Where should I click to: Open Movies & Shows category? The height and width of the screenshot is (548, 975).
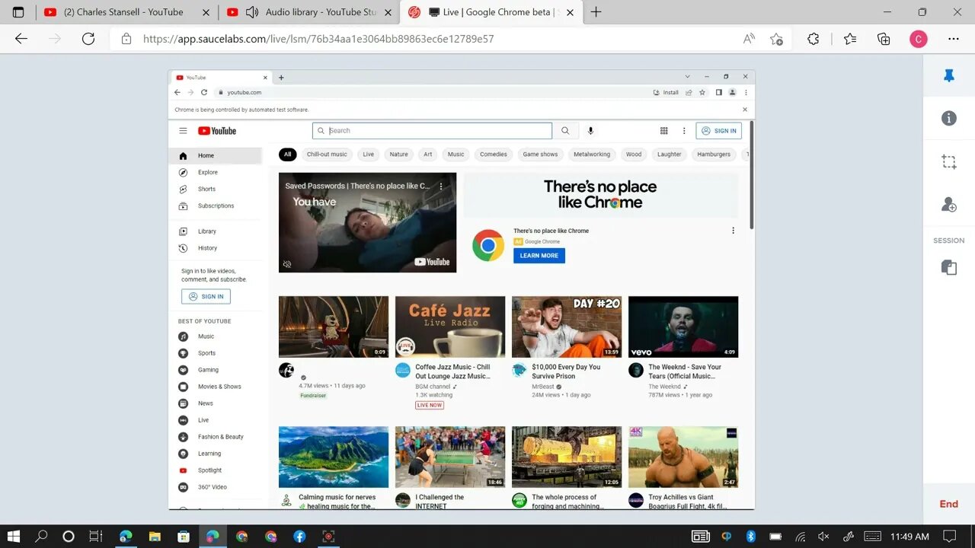tap(216, 387)
